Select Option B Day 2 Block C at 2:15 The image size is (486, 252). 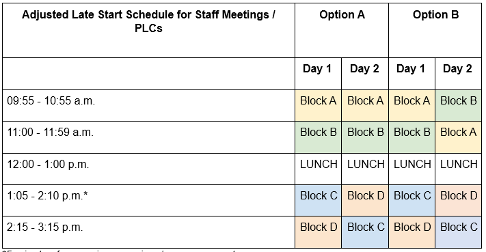(459, 232)
